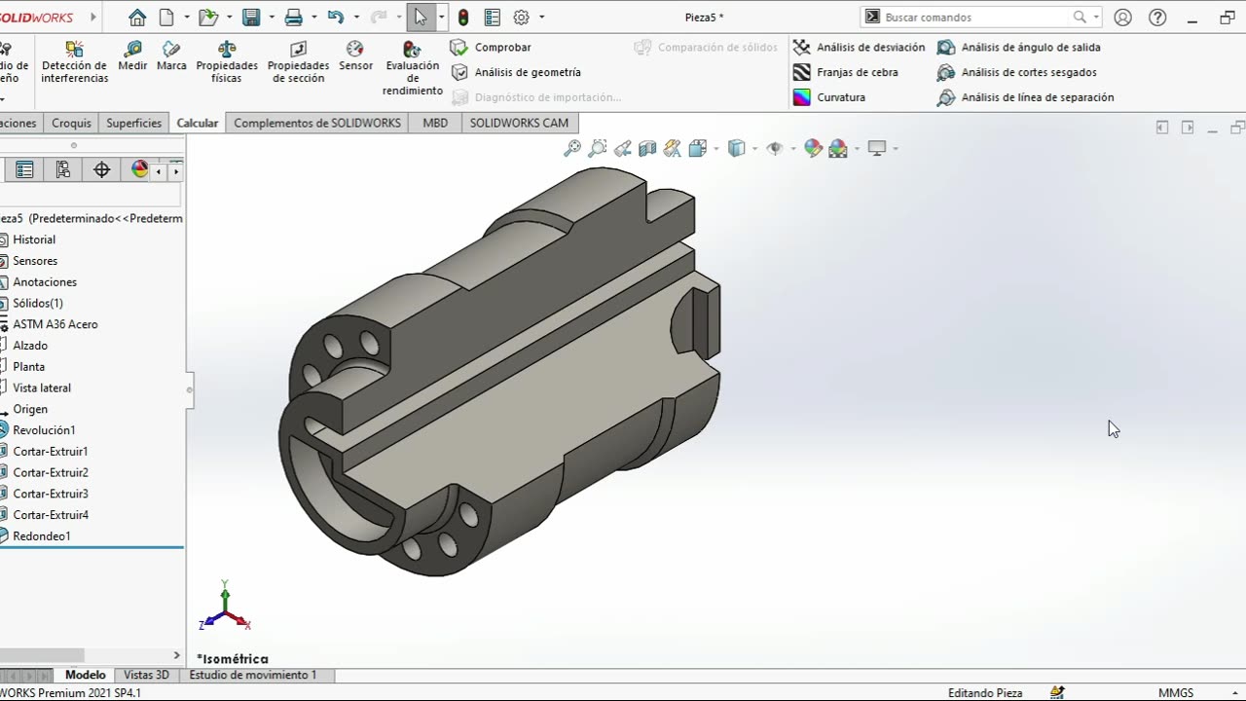1246x701 pixels.
Task: Run Análisis de cortes sesgados
Action: pos(1016,72)
